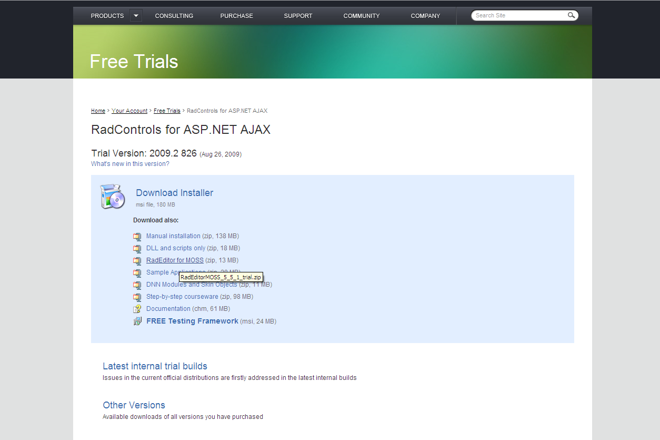Click the zip icon beside DNN Modules
This screenshot has height=440, width=660.
137,285
